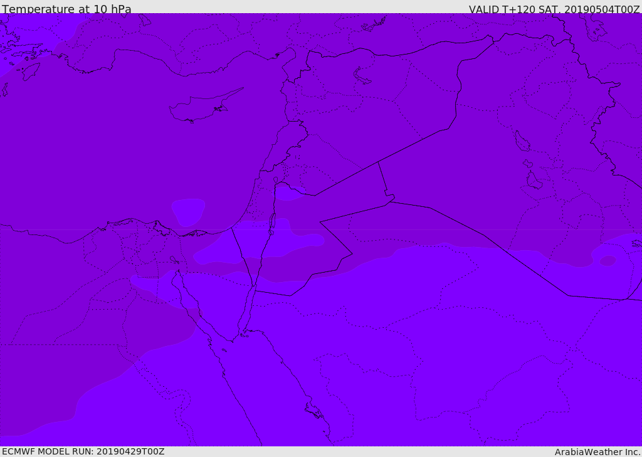Image resolution: width=642 pixels, height=457 pixels.
Task: Click the ArabiaWeather Inc. credit text
Action: [597, 452]
